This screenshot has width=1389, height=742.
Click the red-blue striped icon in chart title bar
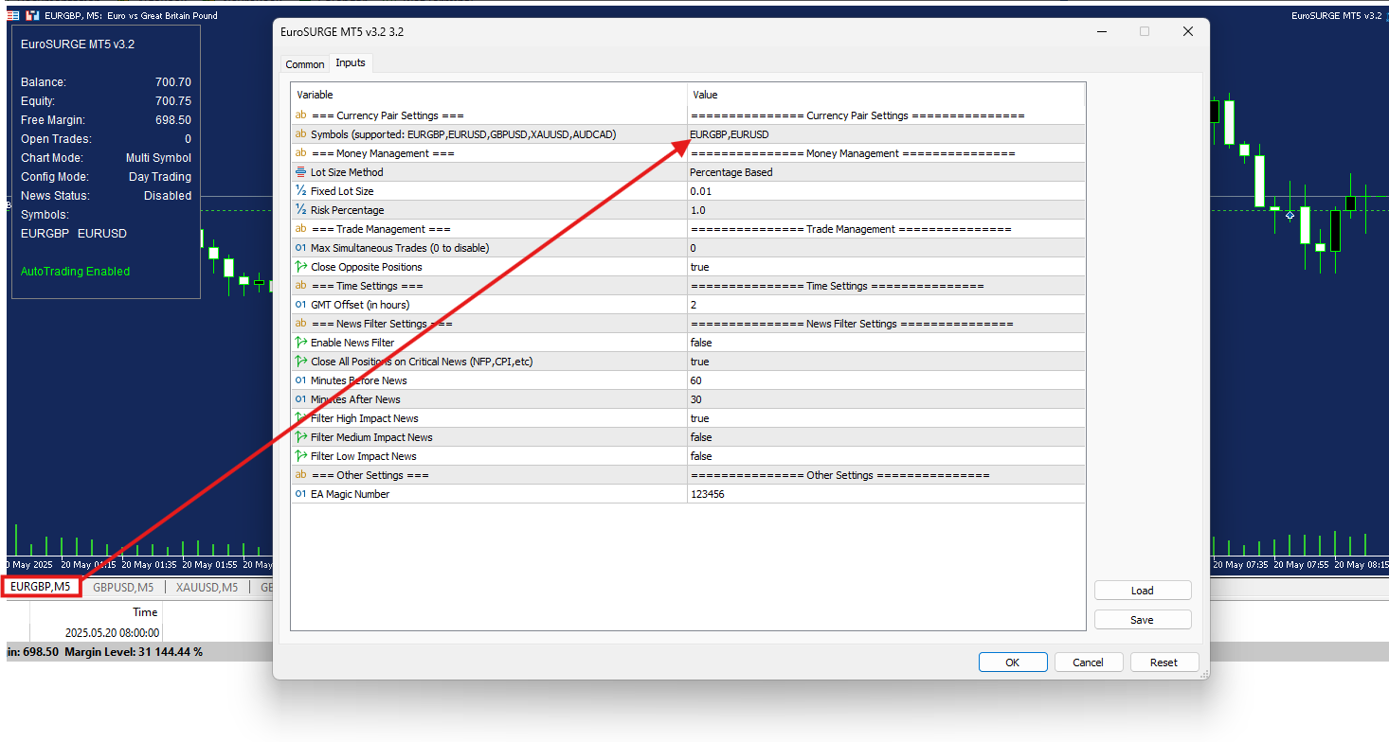(x=11, y=15)
